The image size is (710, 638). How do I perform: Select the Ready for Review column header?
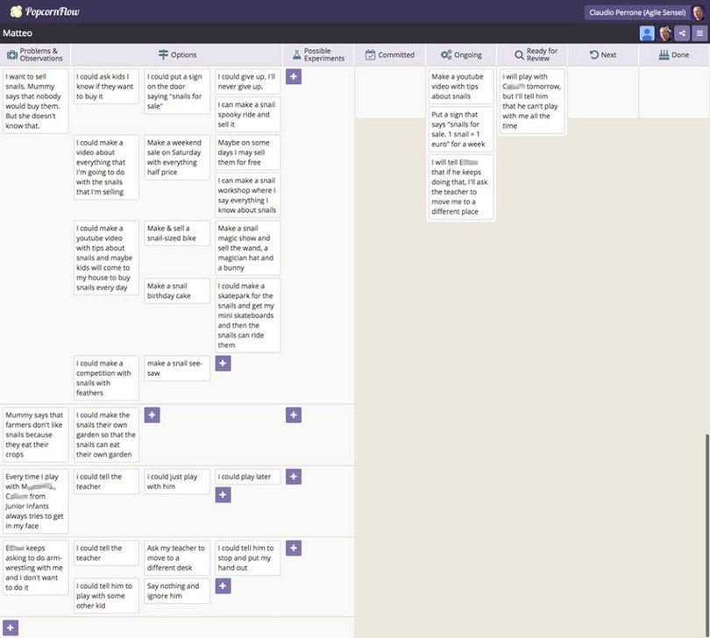click(533, 55)
